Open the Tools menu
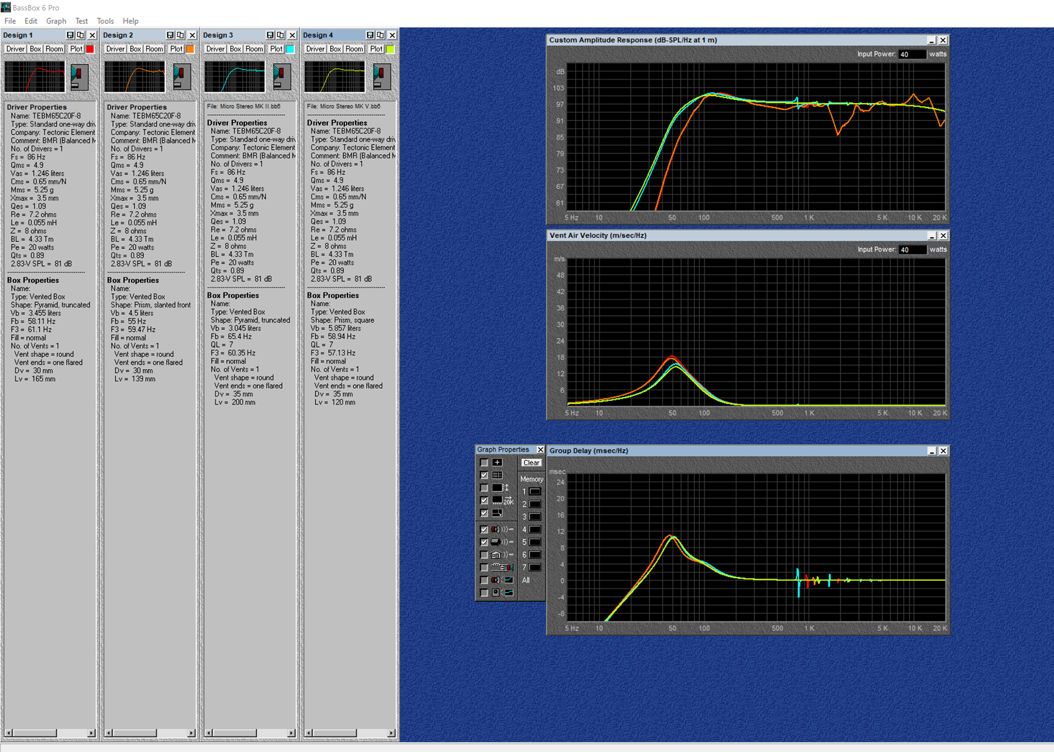The height and width of the screenshot is (752, 1054). (105, 21)
